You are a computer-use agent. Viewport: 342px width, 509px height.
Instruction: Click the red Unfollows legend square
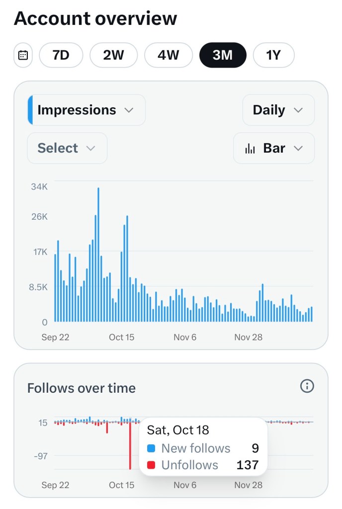coord(152,465)
